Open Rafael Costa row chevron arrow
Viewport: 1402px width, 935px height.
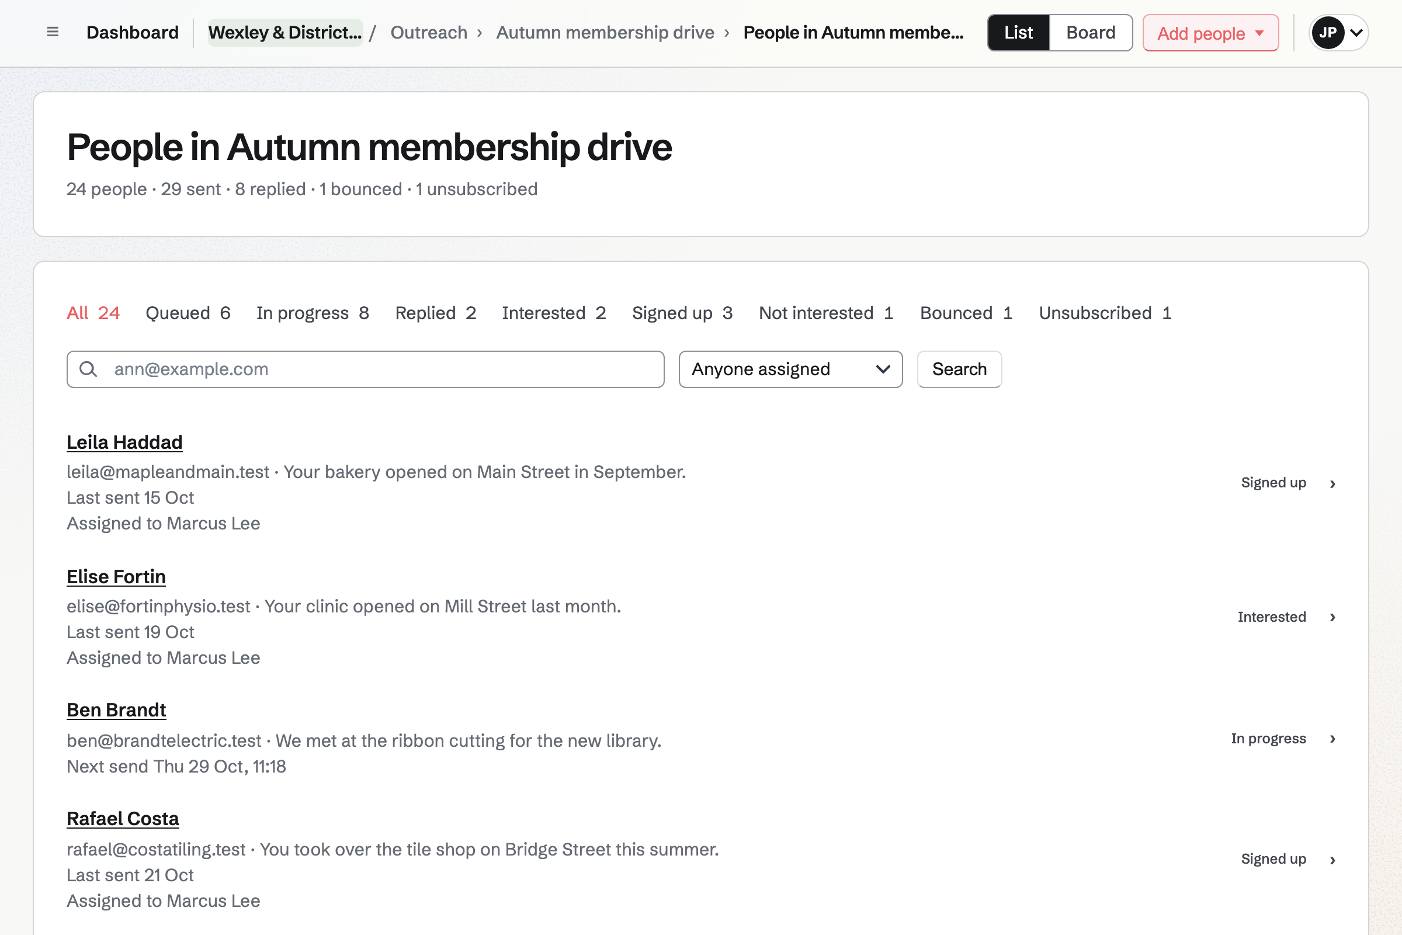[1333, 860]
